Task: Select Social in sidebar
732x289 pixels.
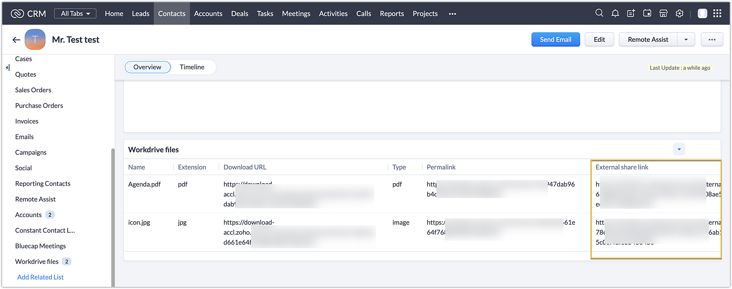Action: [23, 168]
